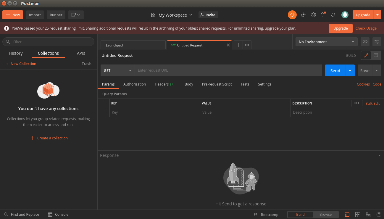Toggle sidebar layout icon in status bar
384x219 pixels.
pos(347,215)
